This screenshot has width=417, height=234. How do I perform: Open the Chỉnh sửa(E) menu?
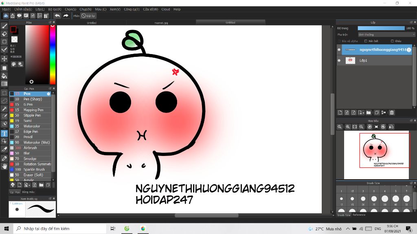[23, 9]
